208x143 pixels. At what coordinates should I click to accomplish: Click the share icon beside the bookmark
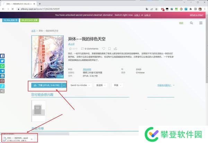coord(115,48)
